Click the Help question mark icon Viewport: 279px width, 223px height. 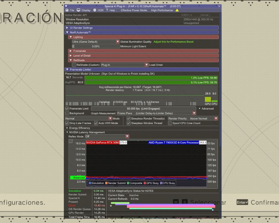(107, 10)
